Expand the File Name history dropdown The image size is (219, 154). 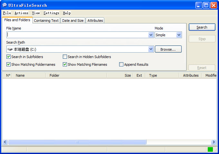pyautogui.click(x=151, y=35)
